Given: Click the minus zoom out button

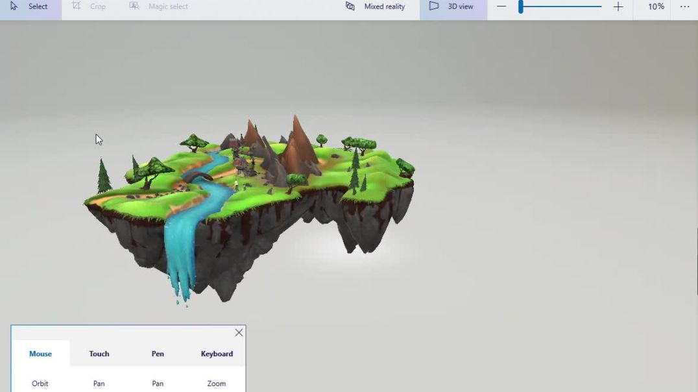Looking at the screenshot, I should (501, 6).
